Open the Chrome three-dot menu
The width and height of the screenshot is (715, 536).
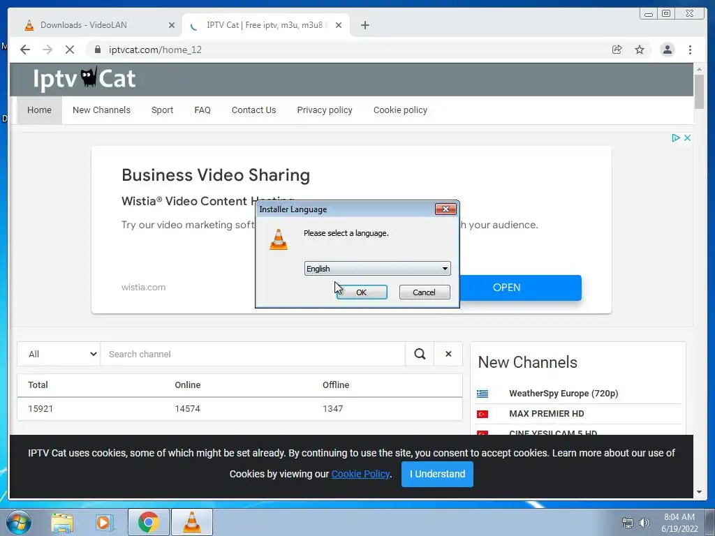coord(690,50)
